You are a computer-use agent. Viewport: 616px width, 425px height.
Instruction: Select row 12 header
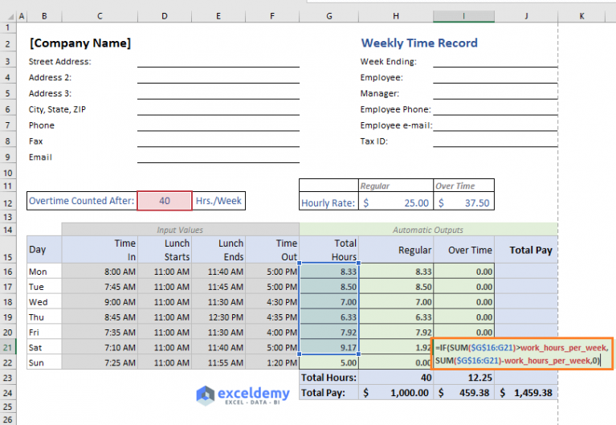[8, 203]
